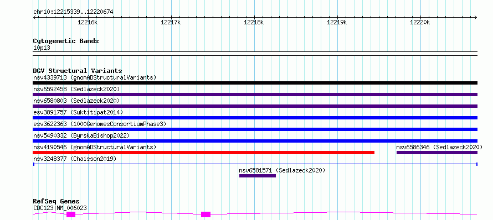Select nsv5490332 (ByrskaBishop2022) label
This screenshot has width=493, height=220.
click(81, 135)
